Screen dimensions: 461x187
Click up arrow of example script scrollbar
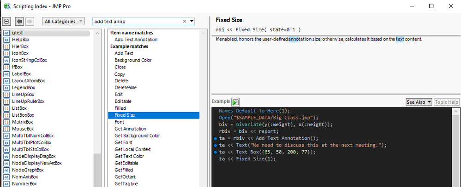point(455,111)
